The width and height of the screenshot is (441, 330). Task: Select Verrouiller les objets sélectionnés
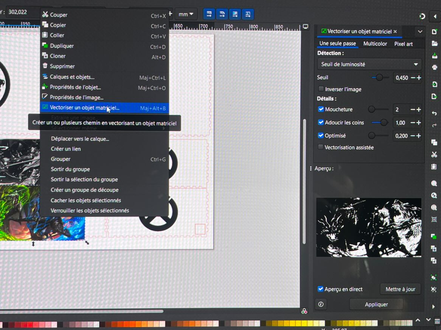(x=104, y=210)
